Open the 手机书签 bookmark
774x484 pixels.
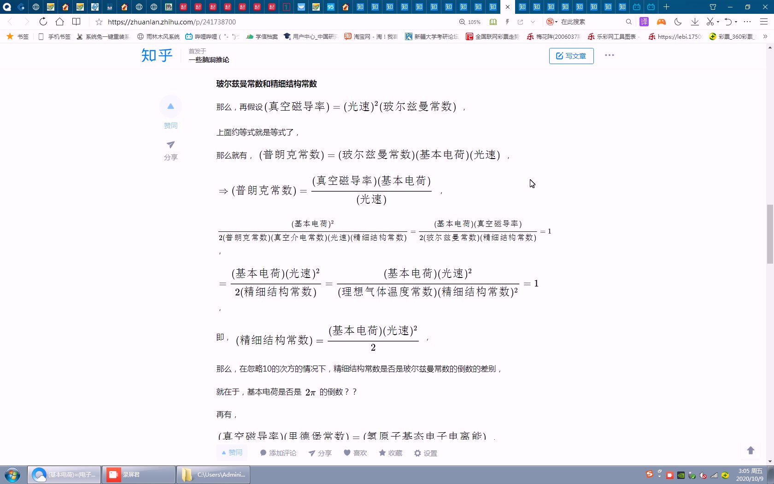click(x=54, y=36)
